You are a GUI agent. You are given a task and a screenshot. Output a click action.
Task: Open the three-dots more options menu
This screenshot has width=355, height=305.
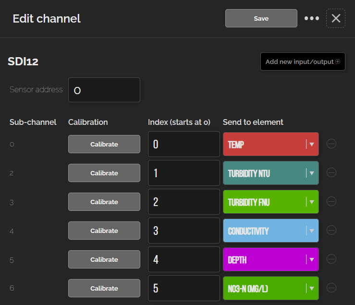(312, 18)
